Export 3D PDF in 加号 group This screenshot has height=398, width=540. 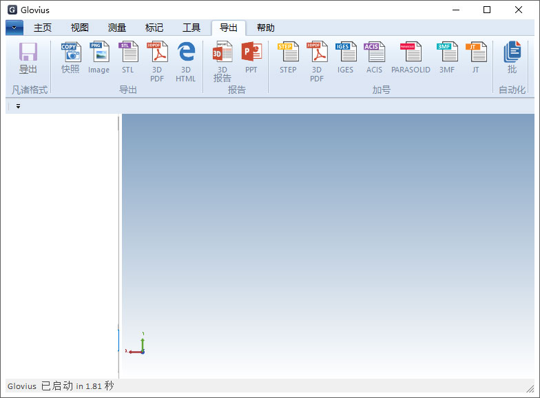[x=317, y=62]
